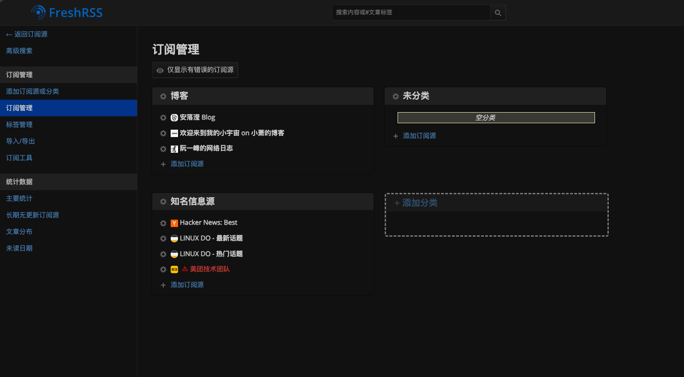Viewport: 684px width, 377px height.
Task: Click gear icon beside LINUX DO - 热门话题
Action: 163,254
